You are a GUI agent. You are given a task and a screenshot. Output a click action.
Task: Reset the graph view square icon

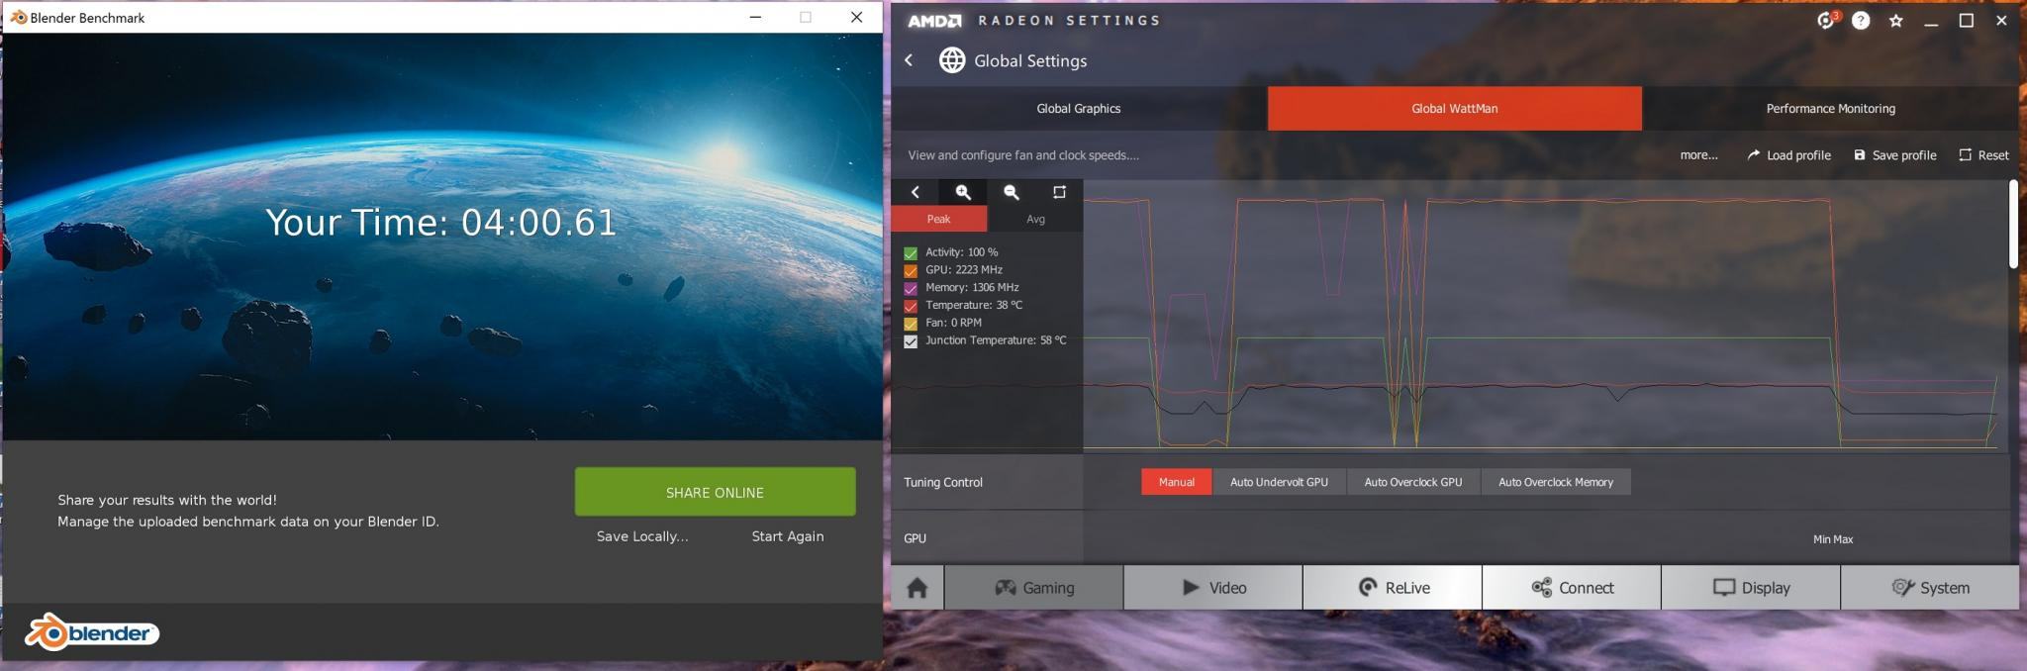pyautogui.click(x=1059, y=192)
